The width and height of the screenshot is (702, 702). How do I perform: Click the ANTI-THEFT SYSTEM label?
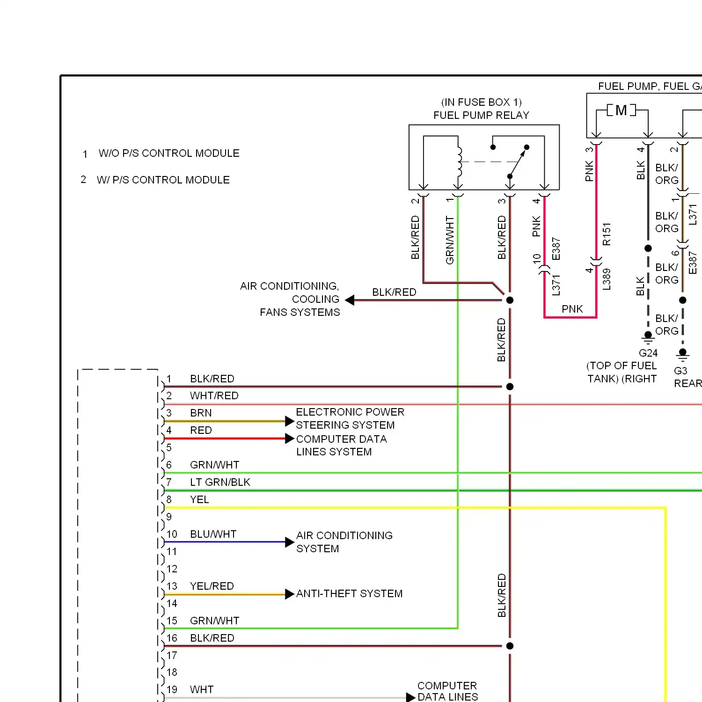(350, 593)
